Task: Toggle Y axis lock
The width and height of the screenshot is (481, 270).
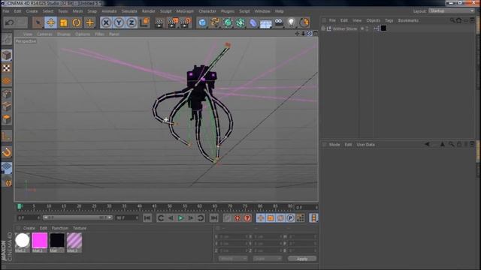Action: (119, 22)
